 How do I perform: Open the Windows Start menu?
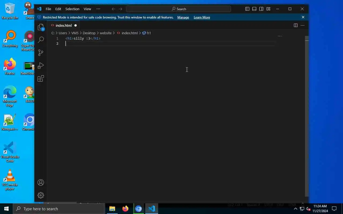click(x=6, y=209)
